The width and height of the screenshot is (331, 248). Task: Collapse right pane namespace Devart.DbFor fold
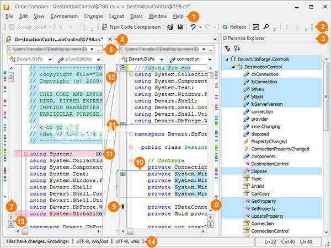pyautogui.click(x=131, y=134)
